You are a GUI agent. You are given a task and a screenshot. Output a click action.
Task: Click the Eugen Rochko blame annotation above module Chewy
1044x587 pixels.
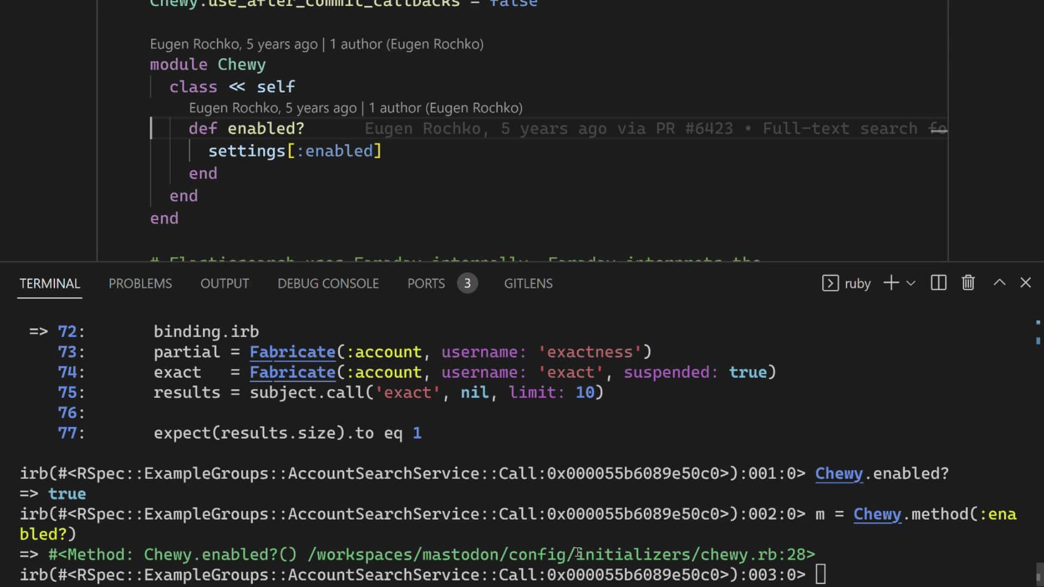pos(316,44)
